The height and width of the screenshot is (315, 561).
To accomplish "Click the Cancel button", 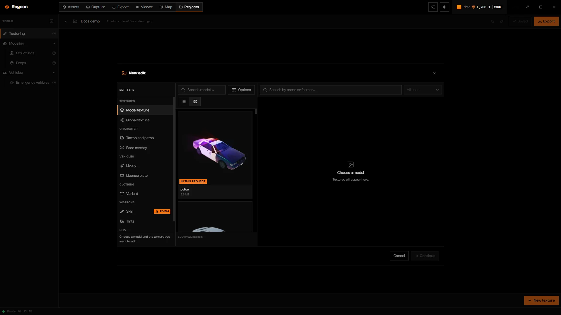I will point(399,256).
